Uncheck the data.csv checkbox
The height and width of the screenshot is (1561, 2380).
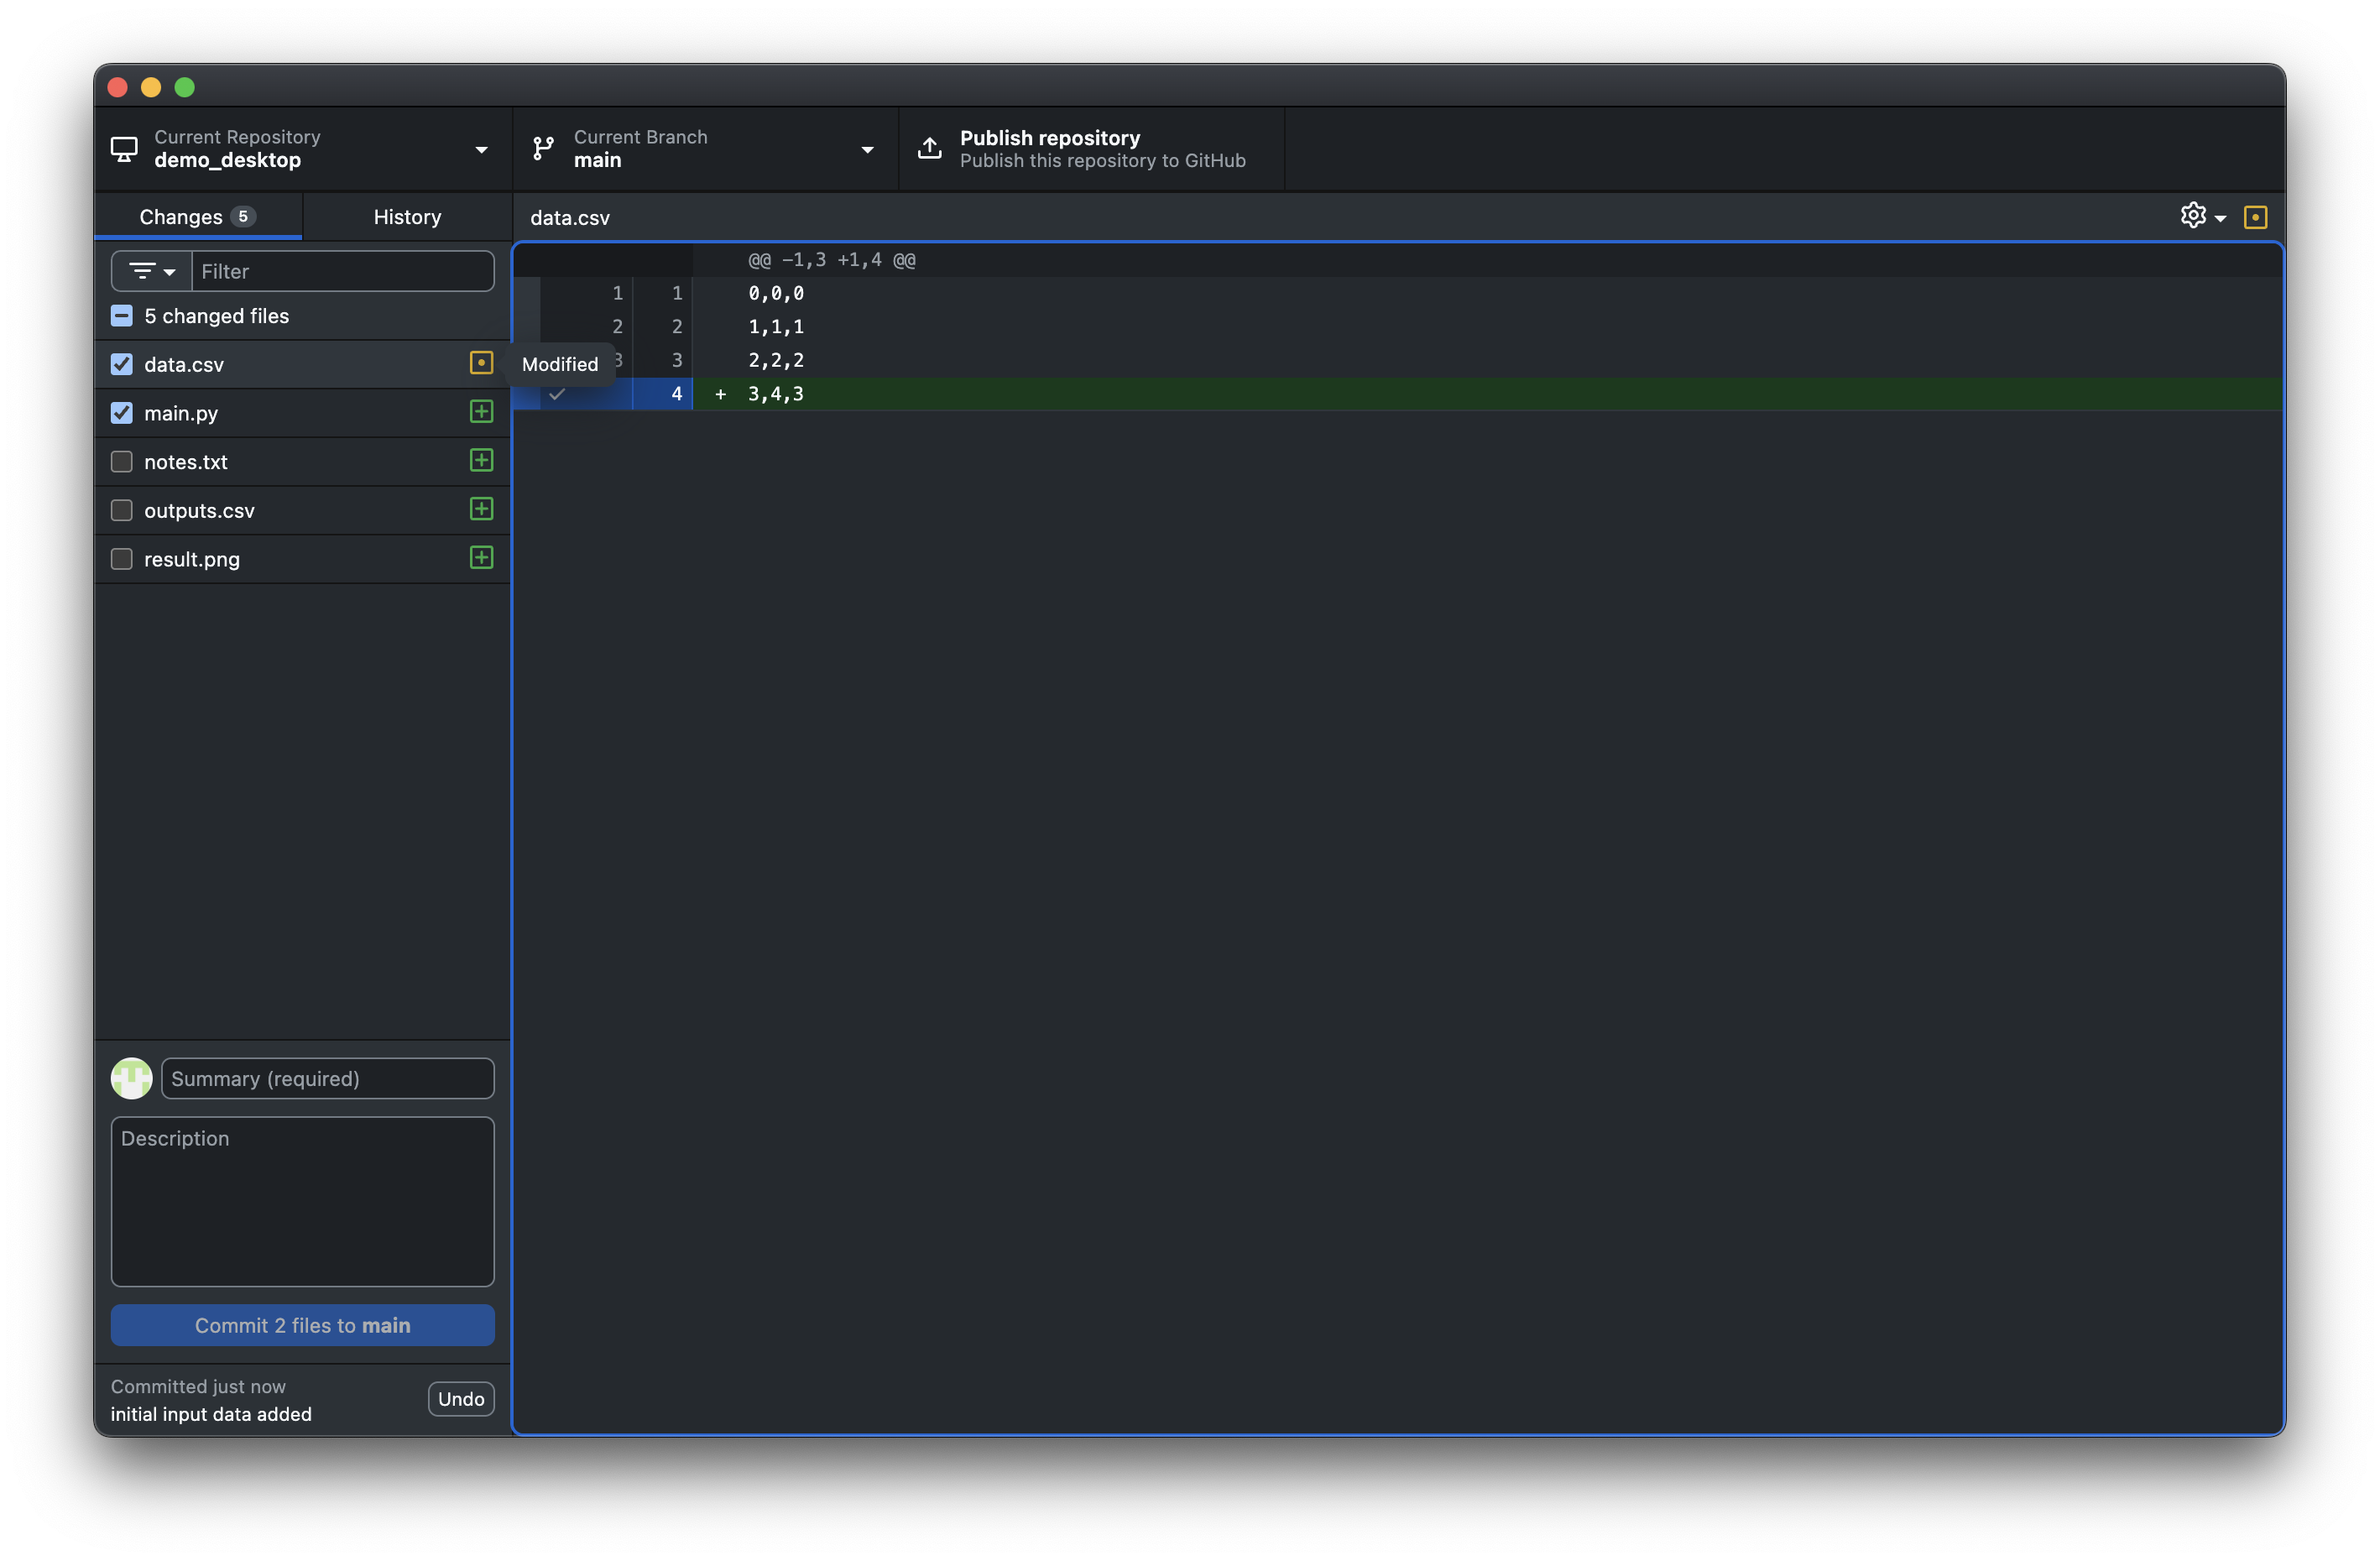click(122, 364)
